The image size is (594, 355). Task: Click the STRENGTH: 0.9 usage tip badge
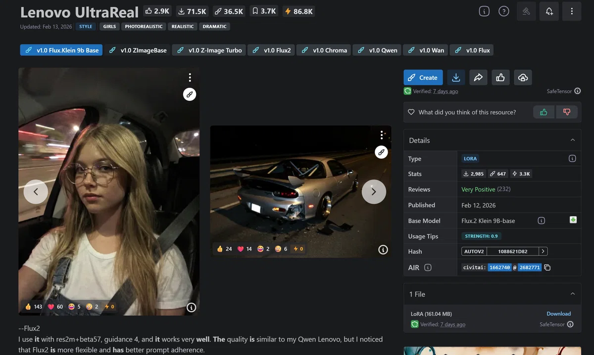pyautogui.click(x=481, y=236)
